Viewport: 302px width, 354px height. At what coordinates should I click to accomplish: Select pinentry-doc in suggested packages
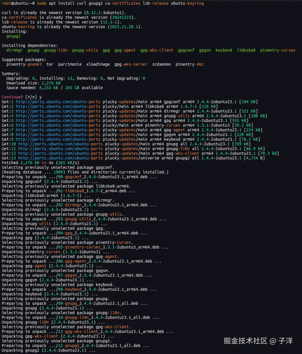(x=190, y=64)
